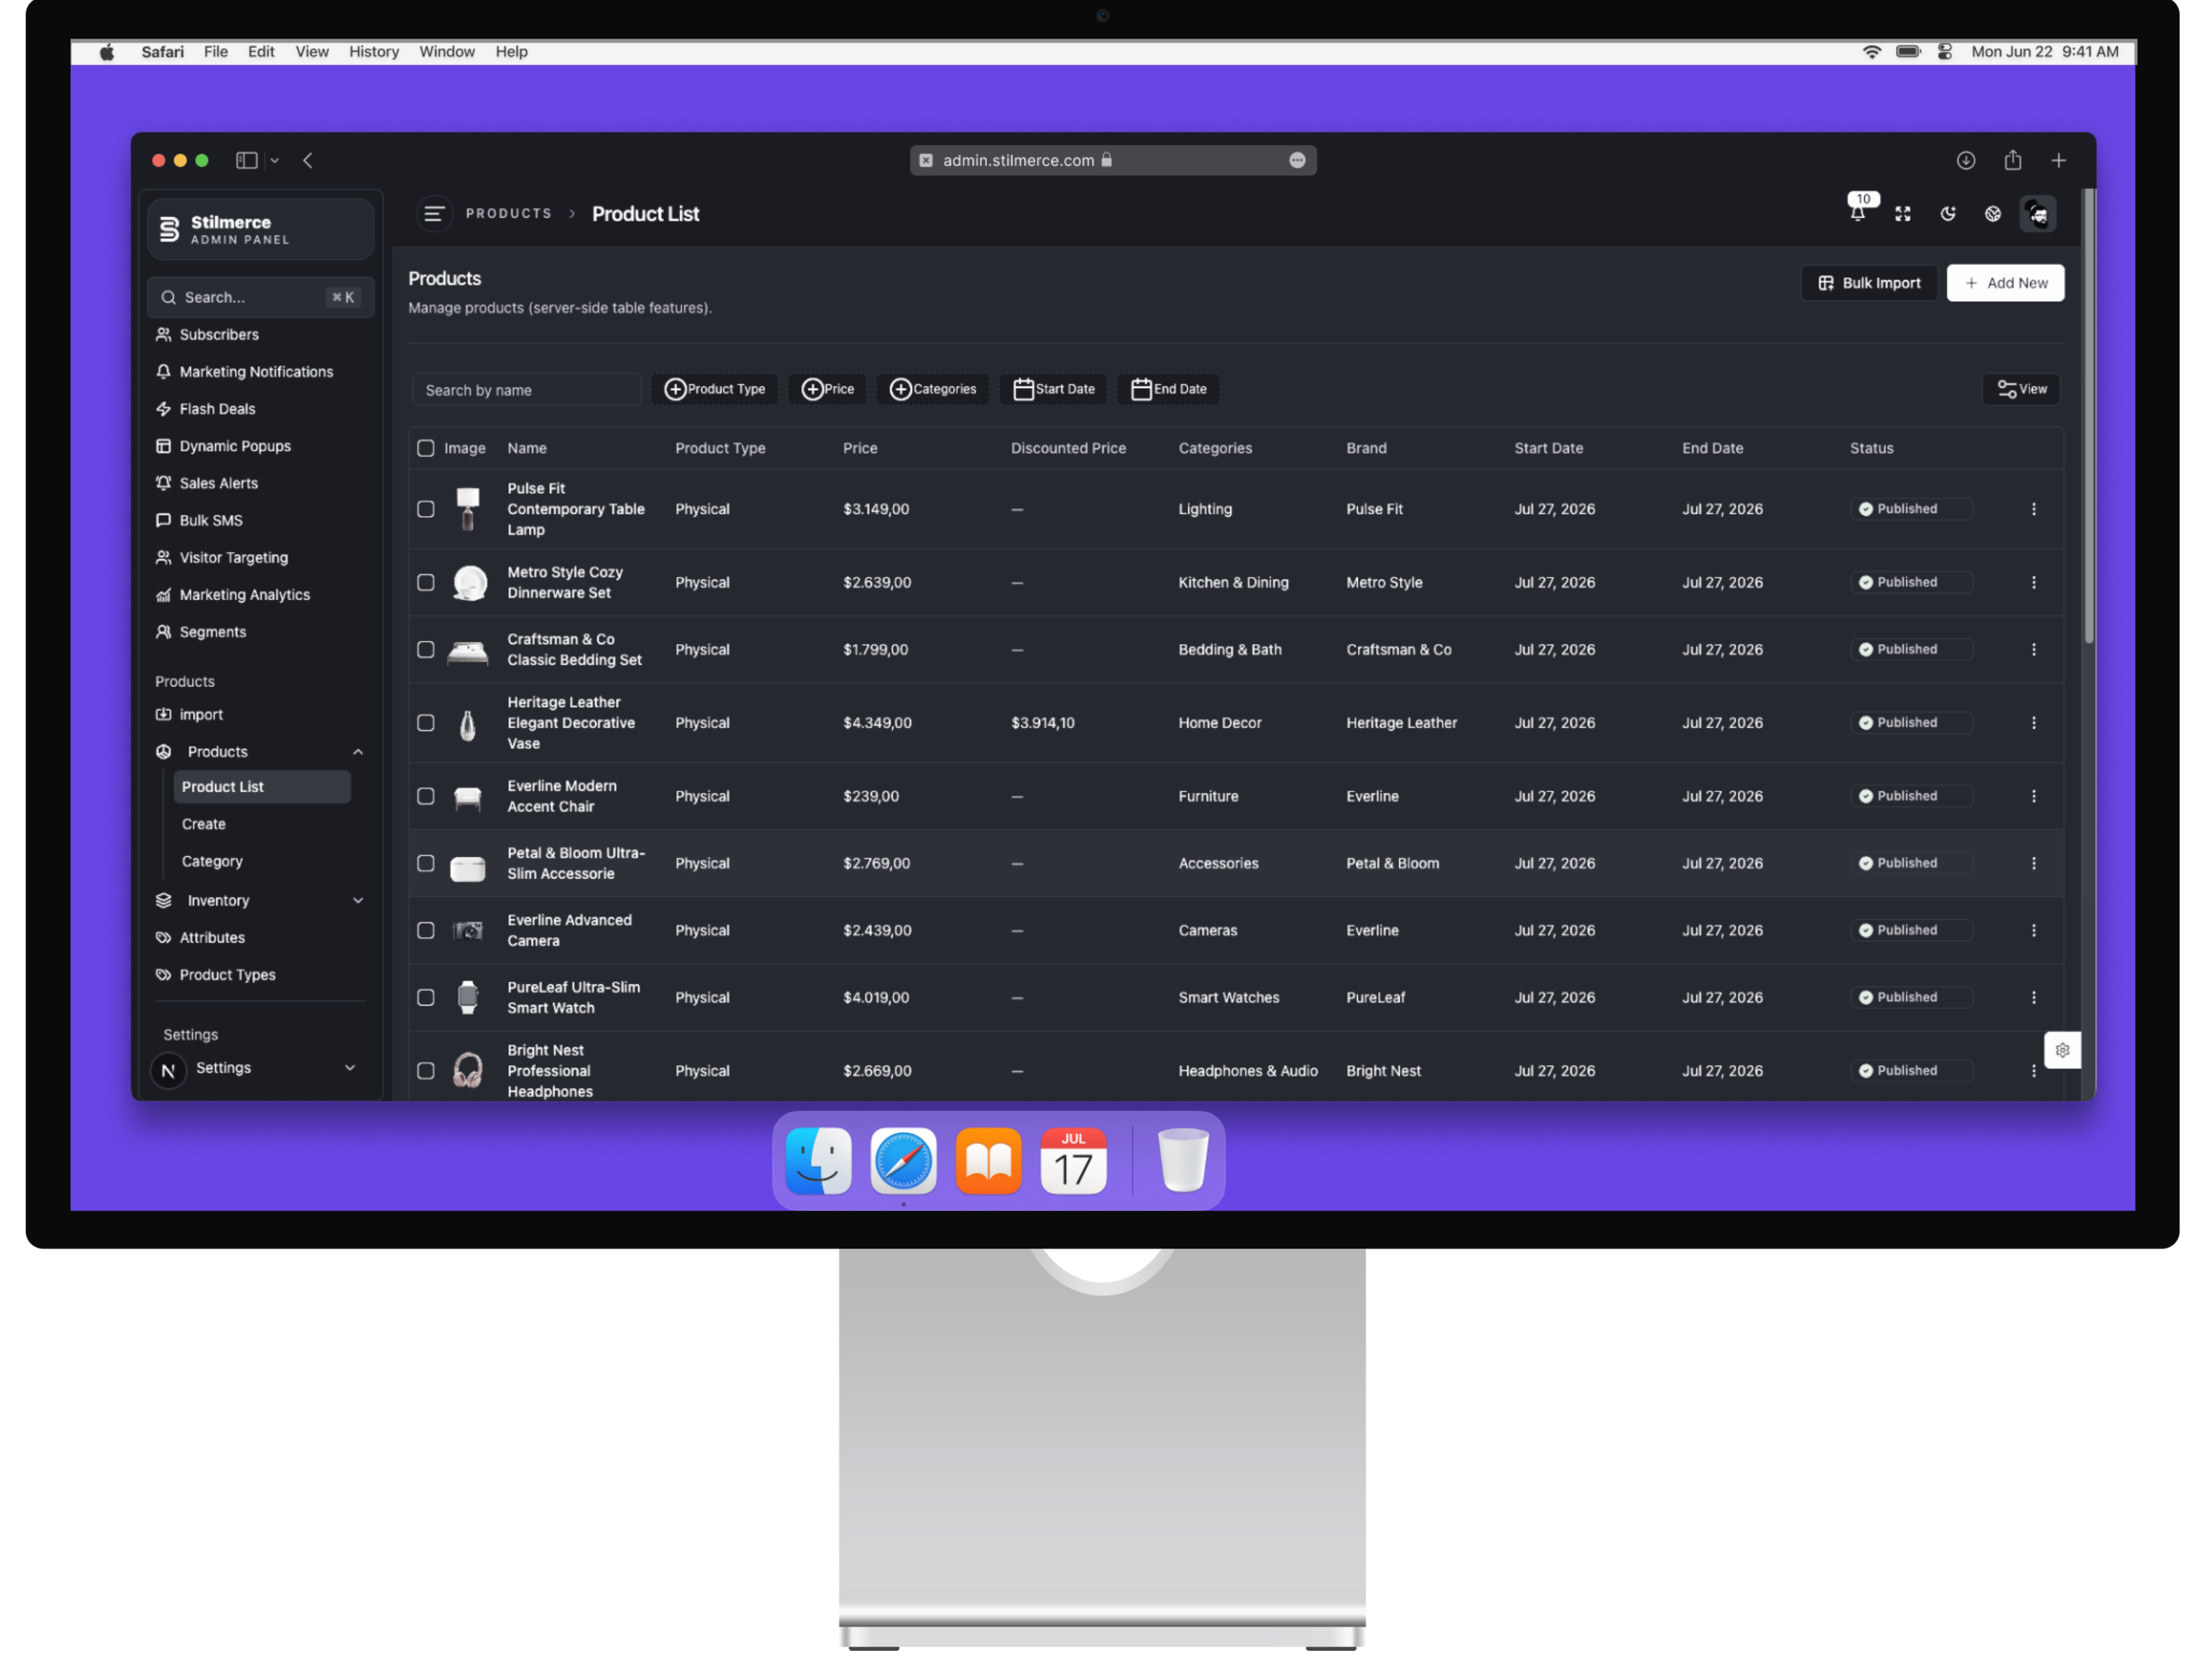This screenshot has height=1658, width=2212.
Task: Open the Safari History menu
Action: coord(374,52)
